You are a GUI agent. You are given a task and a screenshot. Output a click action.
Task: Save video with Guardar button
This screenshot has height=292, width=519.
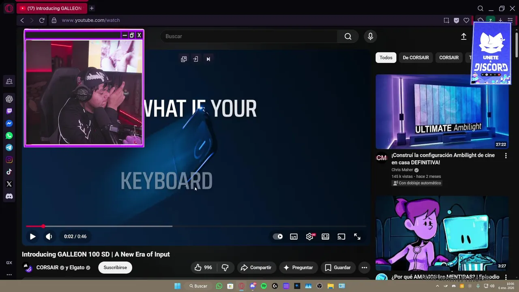338,268
